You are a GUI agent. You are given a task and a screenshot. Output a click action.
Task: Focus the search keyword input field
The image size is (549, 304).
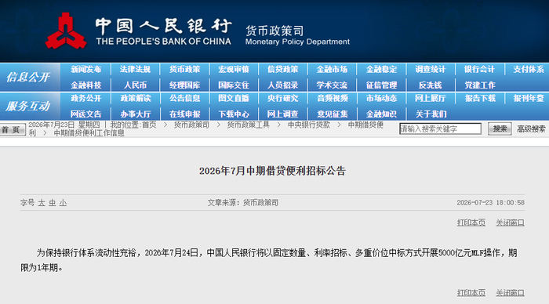pyautogui.click(x=440, y=128)
